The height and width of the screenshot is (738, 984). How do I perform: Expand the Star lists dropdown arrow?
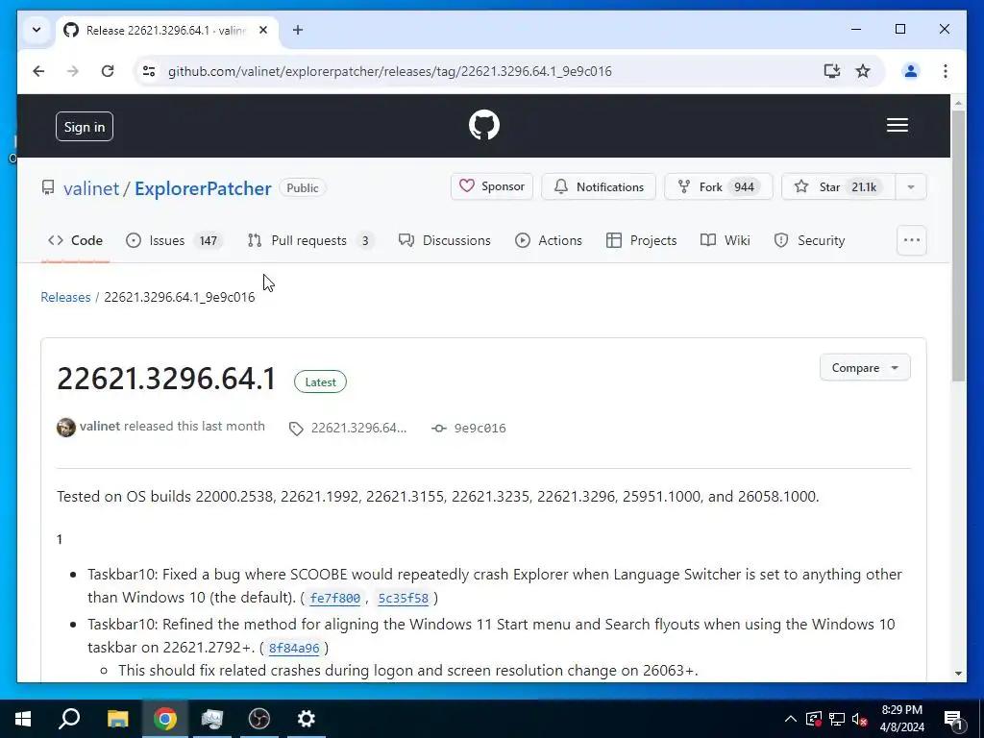tap(911, 186)
